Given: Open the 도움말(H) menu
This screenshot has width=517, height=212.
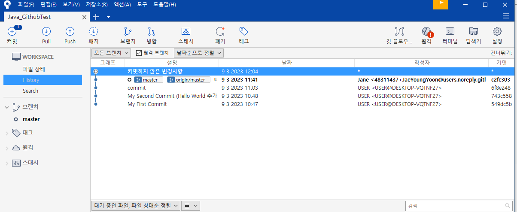Looking at the screenshot, I should pos(164,4).
